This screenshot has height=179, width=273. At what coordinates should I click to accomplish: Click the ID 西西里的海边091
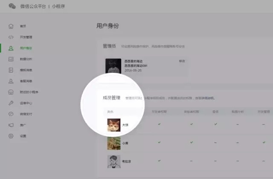136,66
